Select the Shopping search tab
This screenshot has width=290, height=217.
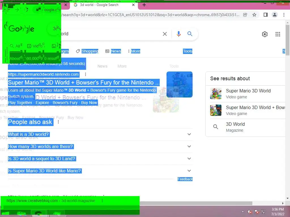87,51
